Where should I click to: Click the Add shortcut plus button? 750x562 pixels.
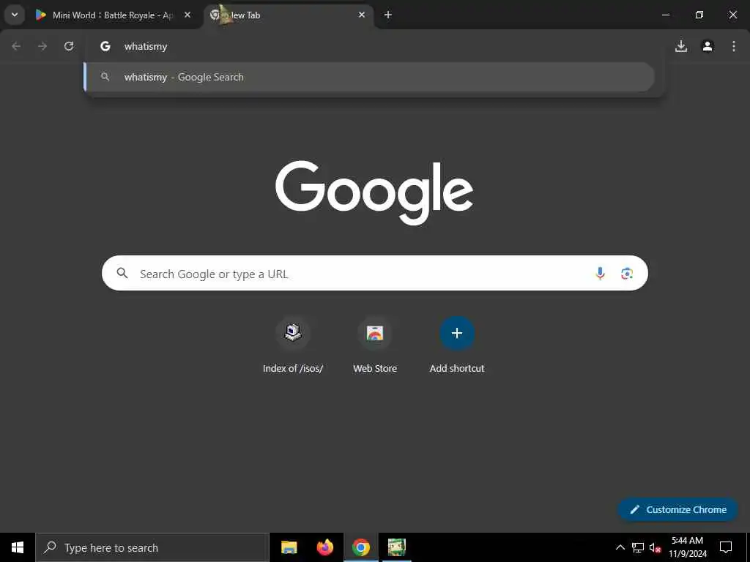(457, 333)
